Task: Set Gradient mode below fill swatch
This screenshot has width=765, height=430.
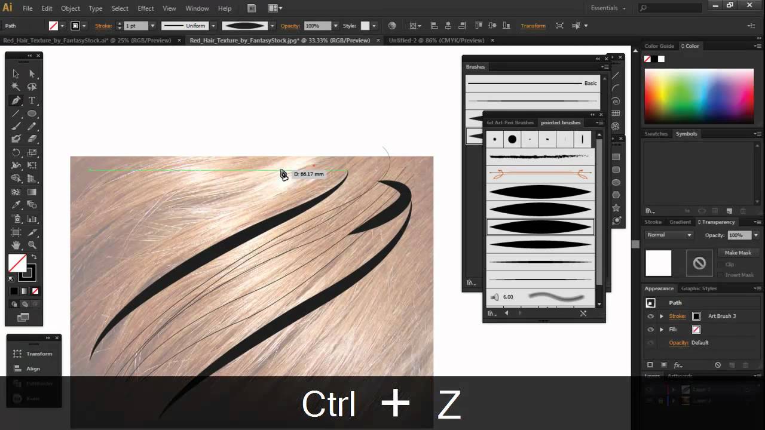Action: tap(25, 291)
